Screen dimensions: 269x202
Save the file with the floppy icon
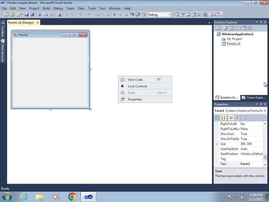pos(27,15)
